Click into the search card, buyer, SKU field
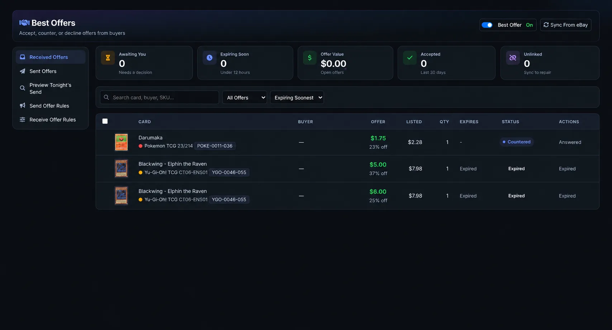The height and width of the screenshot is (330, 612). (160, 97)
